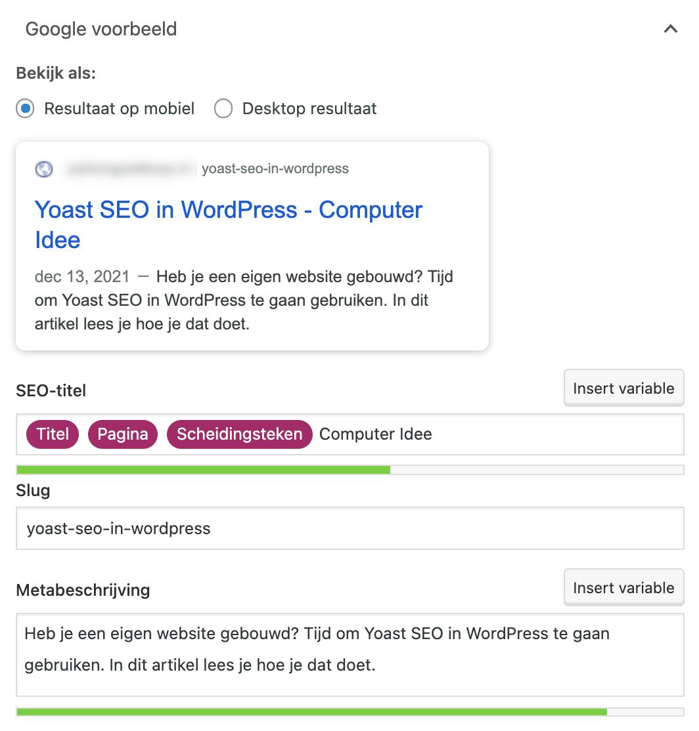Collapse the Google voorbeeld panel chevron
The height and width of the screenshot is (731, 699).
click(x=670, y=30)
